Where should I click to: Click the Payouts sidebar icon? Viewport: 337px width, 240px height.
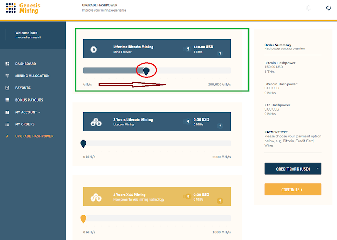pos(7,88)
